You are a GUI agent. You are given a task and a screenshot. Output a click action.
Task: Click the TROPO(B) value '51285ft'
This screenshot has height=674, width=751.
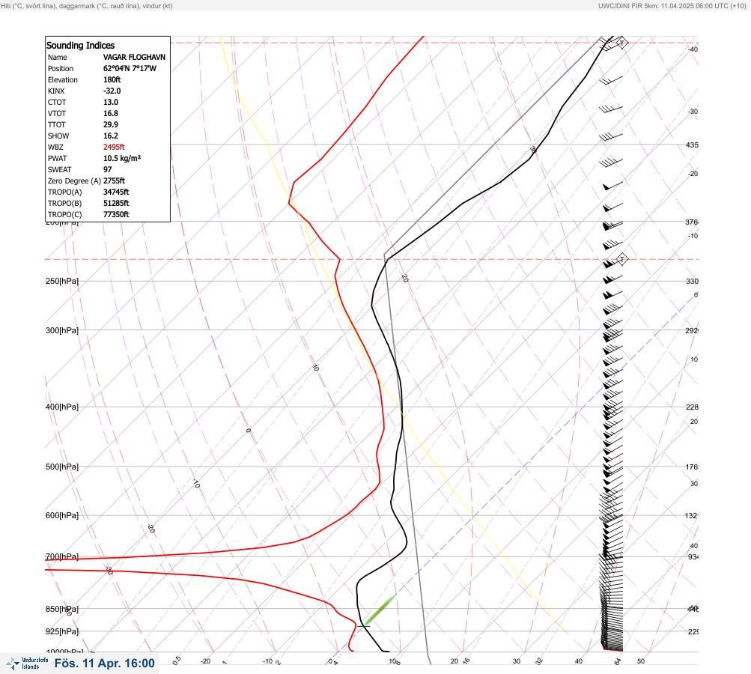coord(116,204)
